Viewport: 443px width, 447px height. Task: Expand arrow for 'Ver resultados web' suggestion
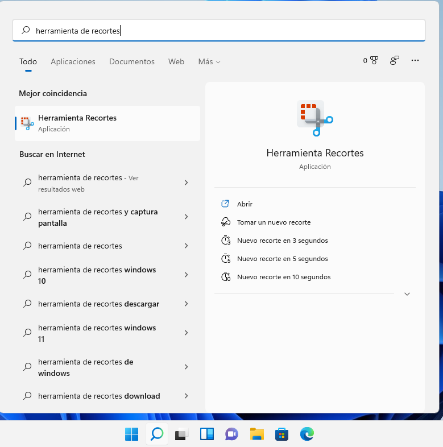pos(186,183)
